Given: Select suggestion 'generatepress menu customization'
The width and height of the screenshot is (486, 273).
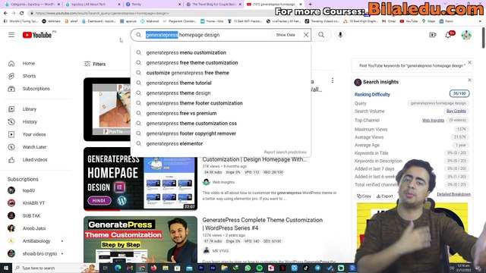Looking at the screenshot, I should point(220,52).
